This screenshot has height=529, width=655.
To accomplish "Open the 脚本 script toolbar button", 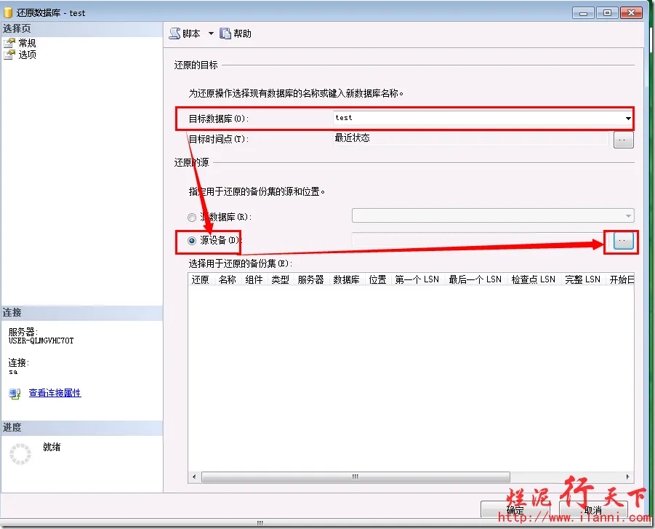I will pyautogui.click(x=185, y=33).
